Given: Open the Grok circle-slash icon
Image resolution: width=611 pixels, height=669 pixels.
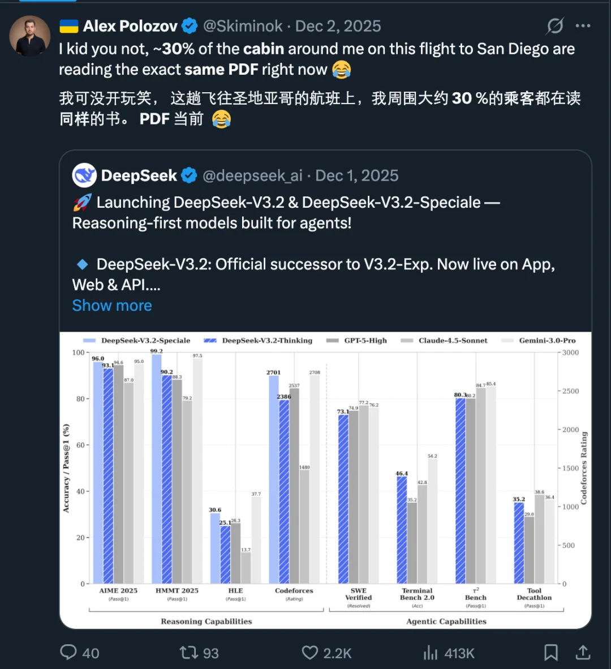Looking at the screenshot, I should tap(555, 26).
